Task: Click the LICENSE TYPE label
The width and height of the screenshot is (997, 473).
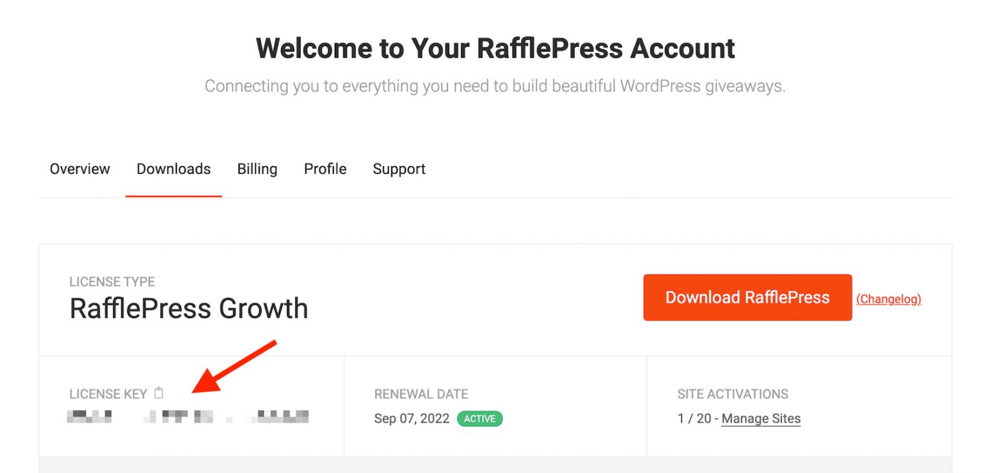Action: (x=112, y=282)
